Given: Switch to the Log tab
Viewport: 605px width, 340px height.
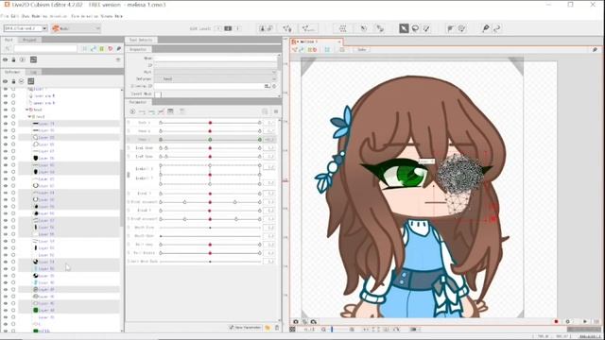Looking at the screenshot, I should [34, 72].
